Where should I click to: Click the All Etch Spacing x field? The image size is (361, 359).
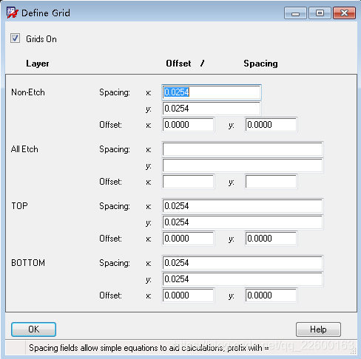[x=243, y=149]
